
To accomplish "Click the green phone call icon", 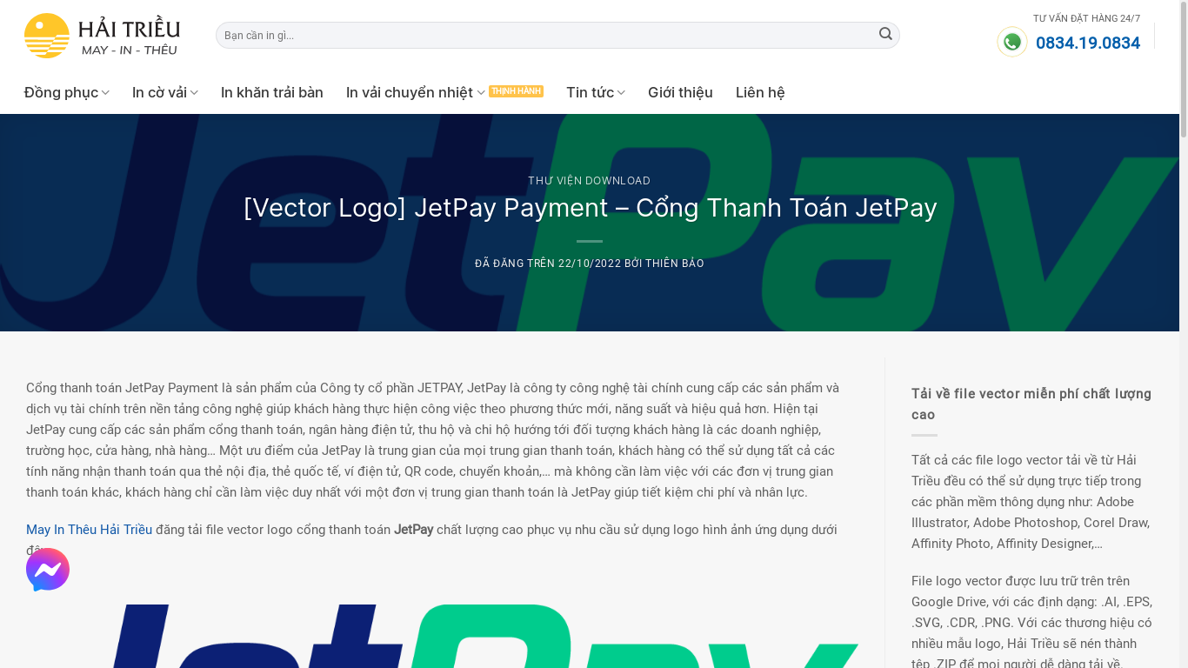I will click(x=1012, y=42).
